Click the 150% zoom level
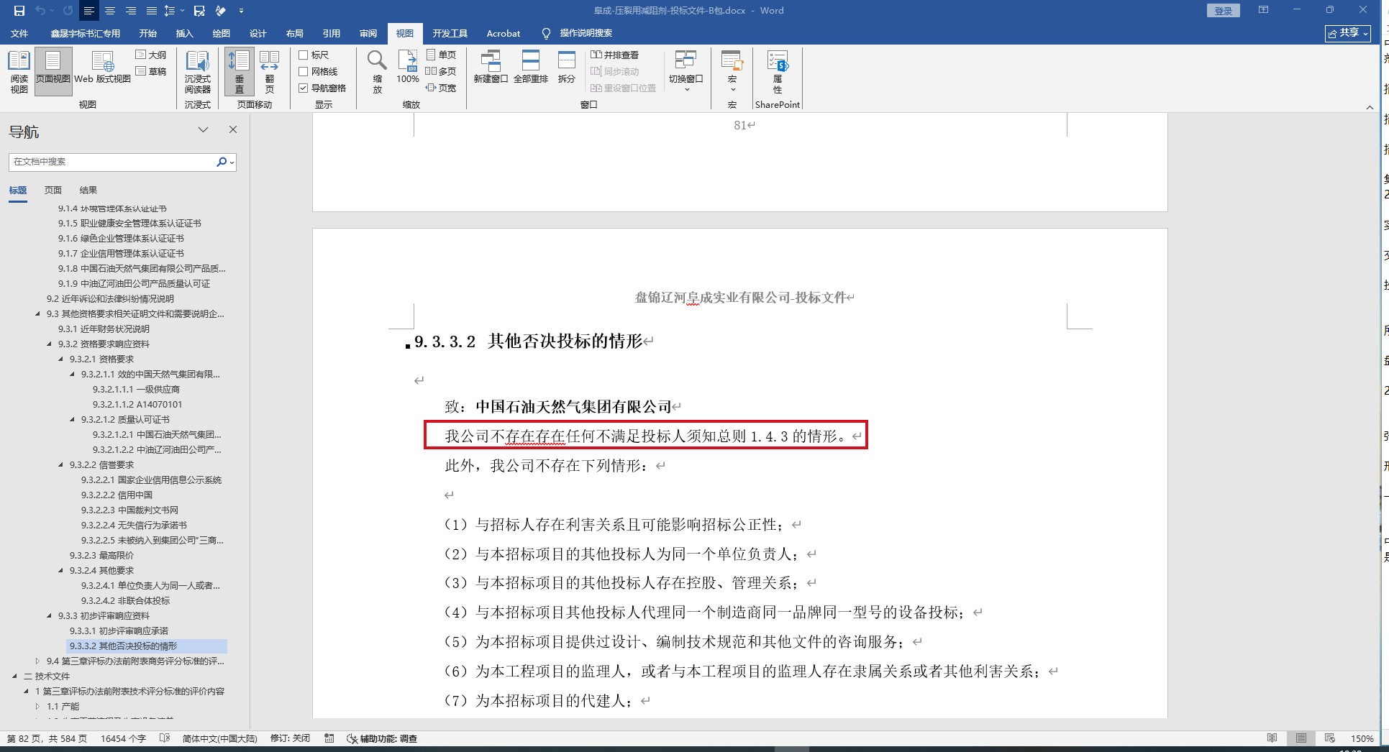This screenshot has height=752, width=1389. click(x=1362, y=738)
